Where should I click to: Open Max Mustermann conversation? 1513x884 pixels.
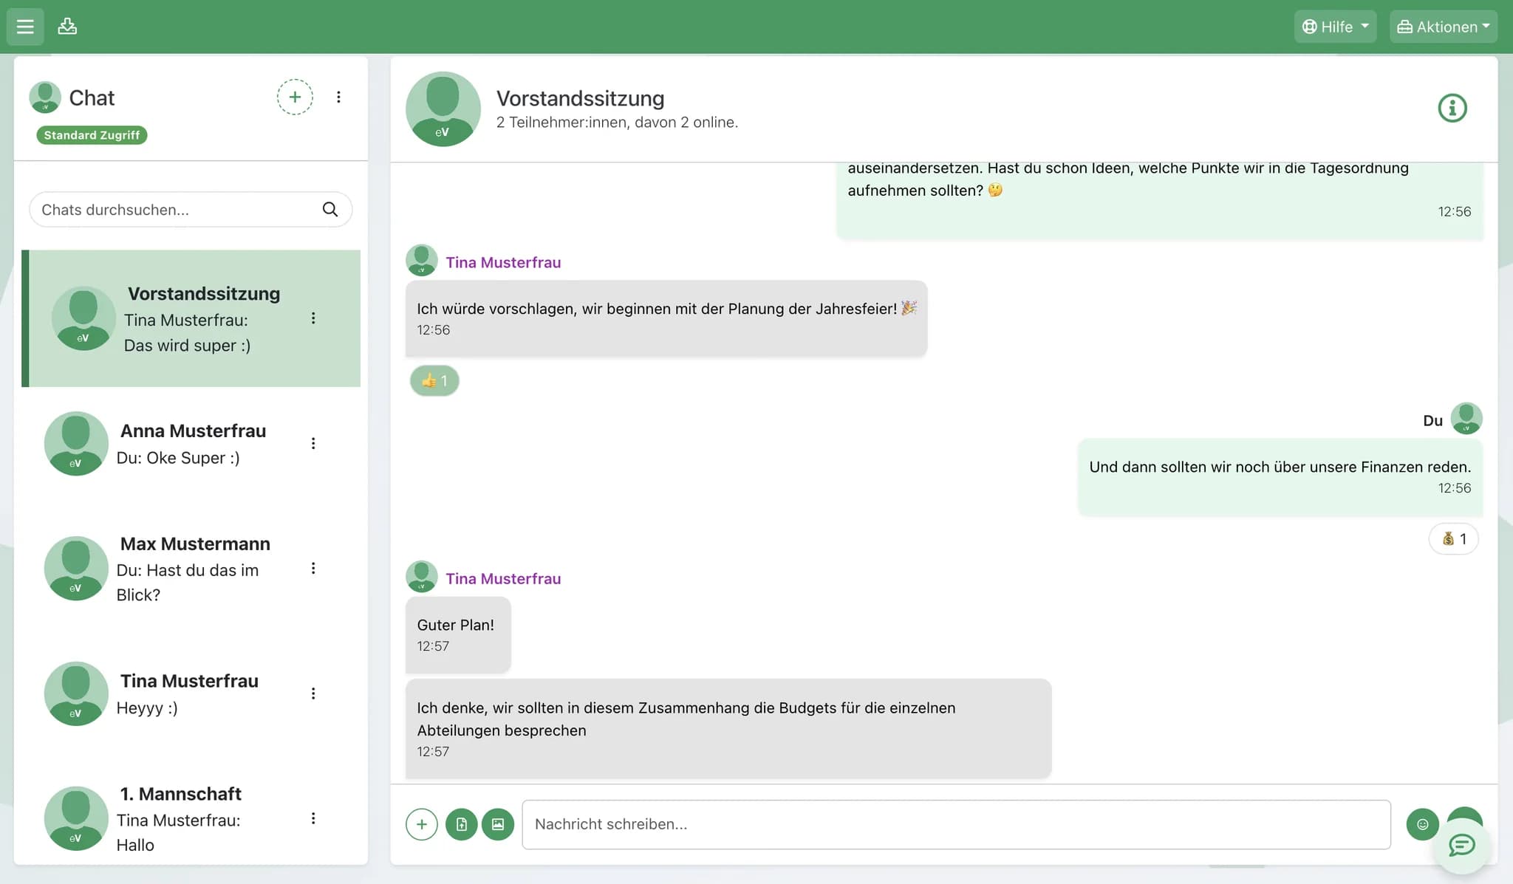coord(191,568)
